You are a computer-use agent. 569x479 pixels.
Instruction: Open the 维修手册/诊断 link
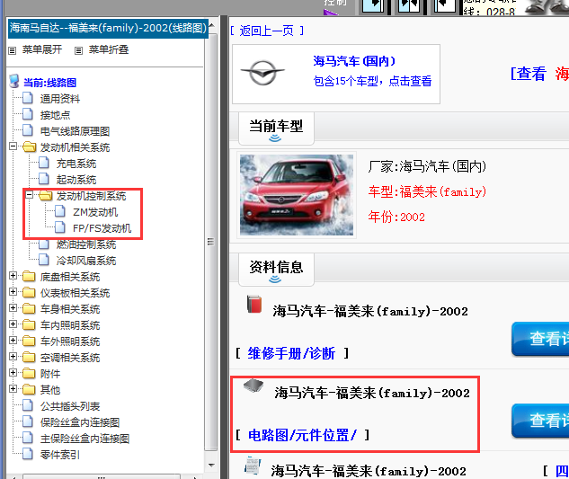291,353
